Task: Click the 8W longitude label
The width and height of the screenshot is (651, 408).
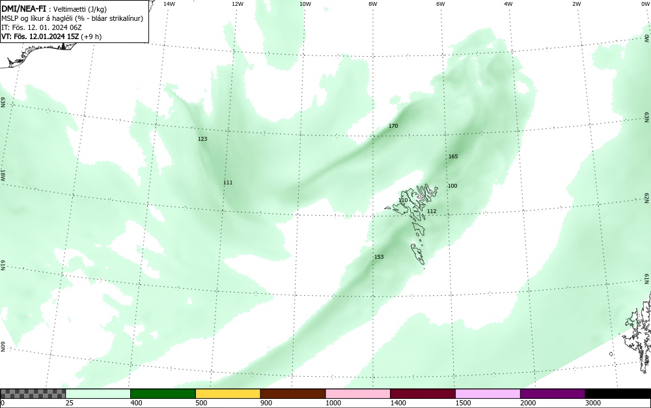Action: click(372, 4)
